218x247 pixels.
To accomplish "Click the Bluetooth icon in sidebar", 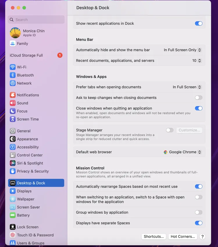I will tap(12, 75).
